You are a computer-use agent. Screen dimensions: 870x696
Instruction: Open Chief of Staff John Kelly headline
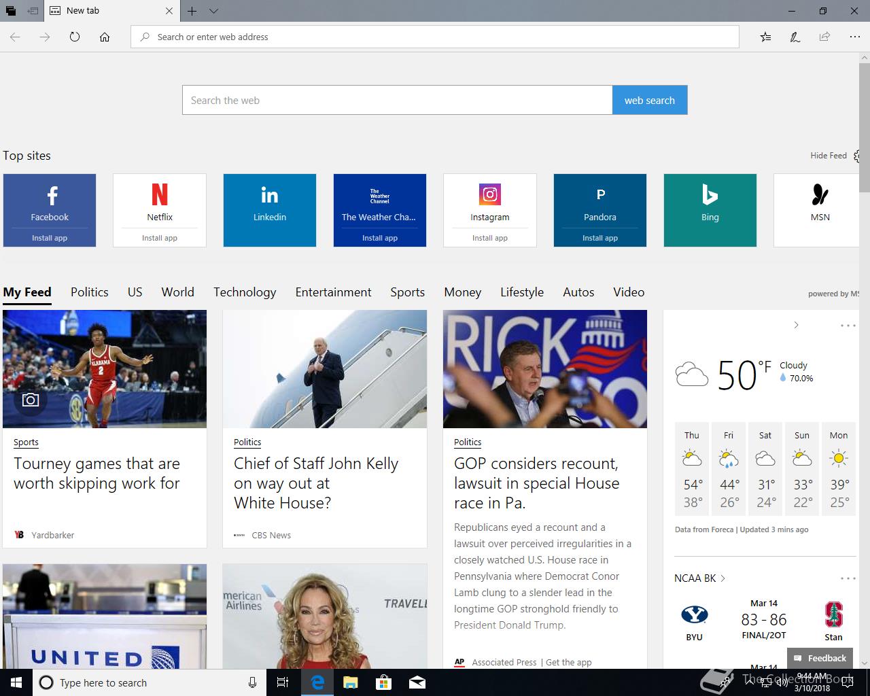[316, 483]
